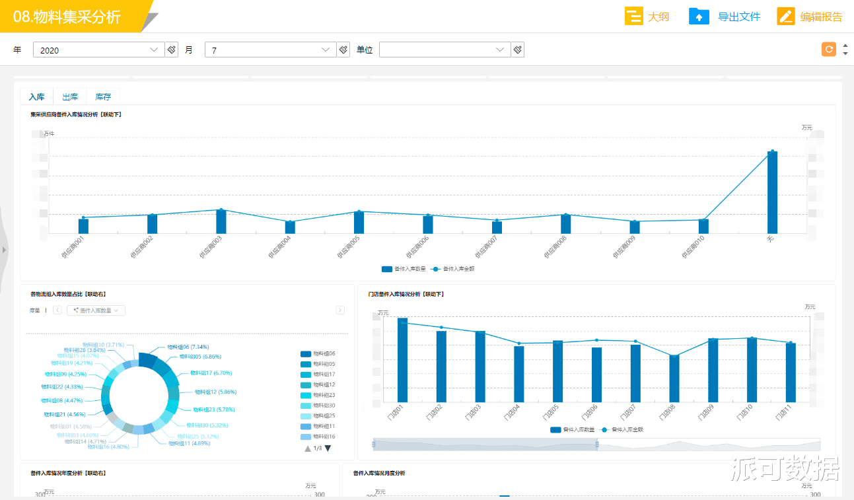Expand the 备件入库数量 measure dropdown
The width and height of the screenshot is (854, 500).
tap(96, 310)
